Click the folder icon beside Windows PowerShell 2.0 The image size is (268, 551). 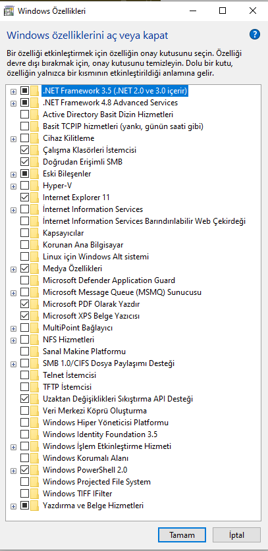[x=34, y=470]
